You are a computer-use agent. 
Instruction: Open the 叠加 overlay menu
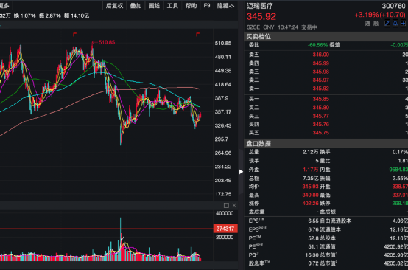pos(136,6)
